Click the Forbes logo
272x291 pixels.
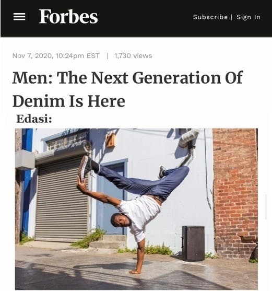(x=68, y=17)
